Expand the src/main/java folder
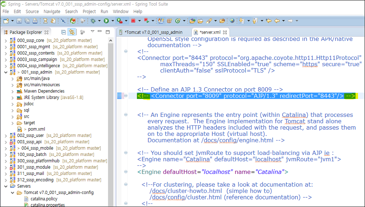This screenshot has height=207, width=365. click(12, 78)
